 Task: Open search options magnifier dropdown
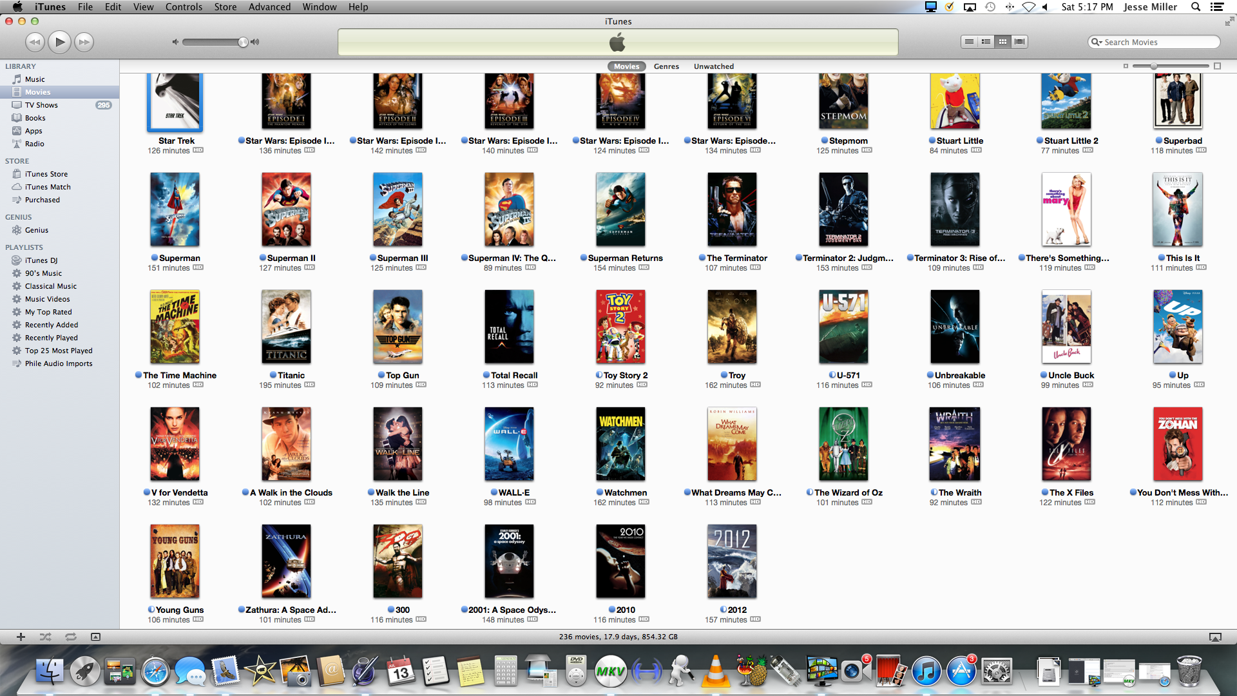[x=1096, y=42]
